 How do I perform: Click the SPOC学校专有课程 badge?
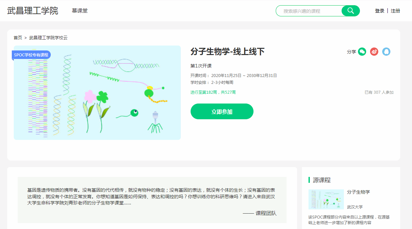pos(31,55)
